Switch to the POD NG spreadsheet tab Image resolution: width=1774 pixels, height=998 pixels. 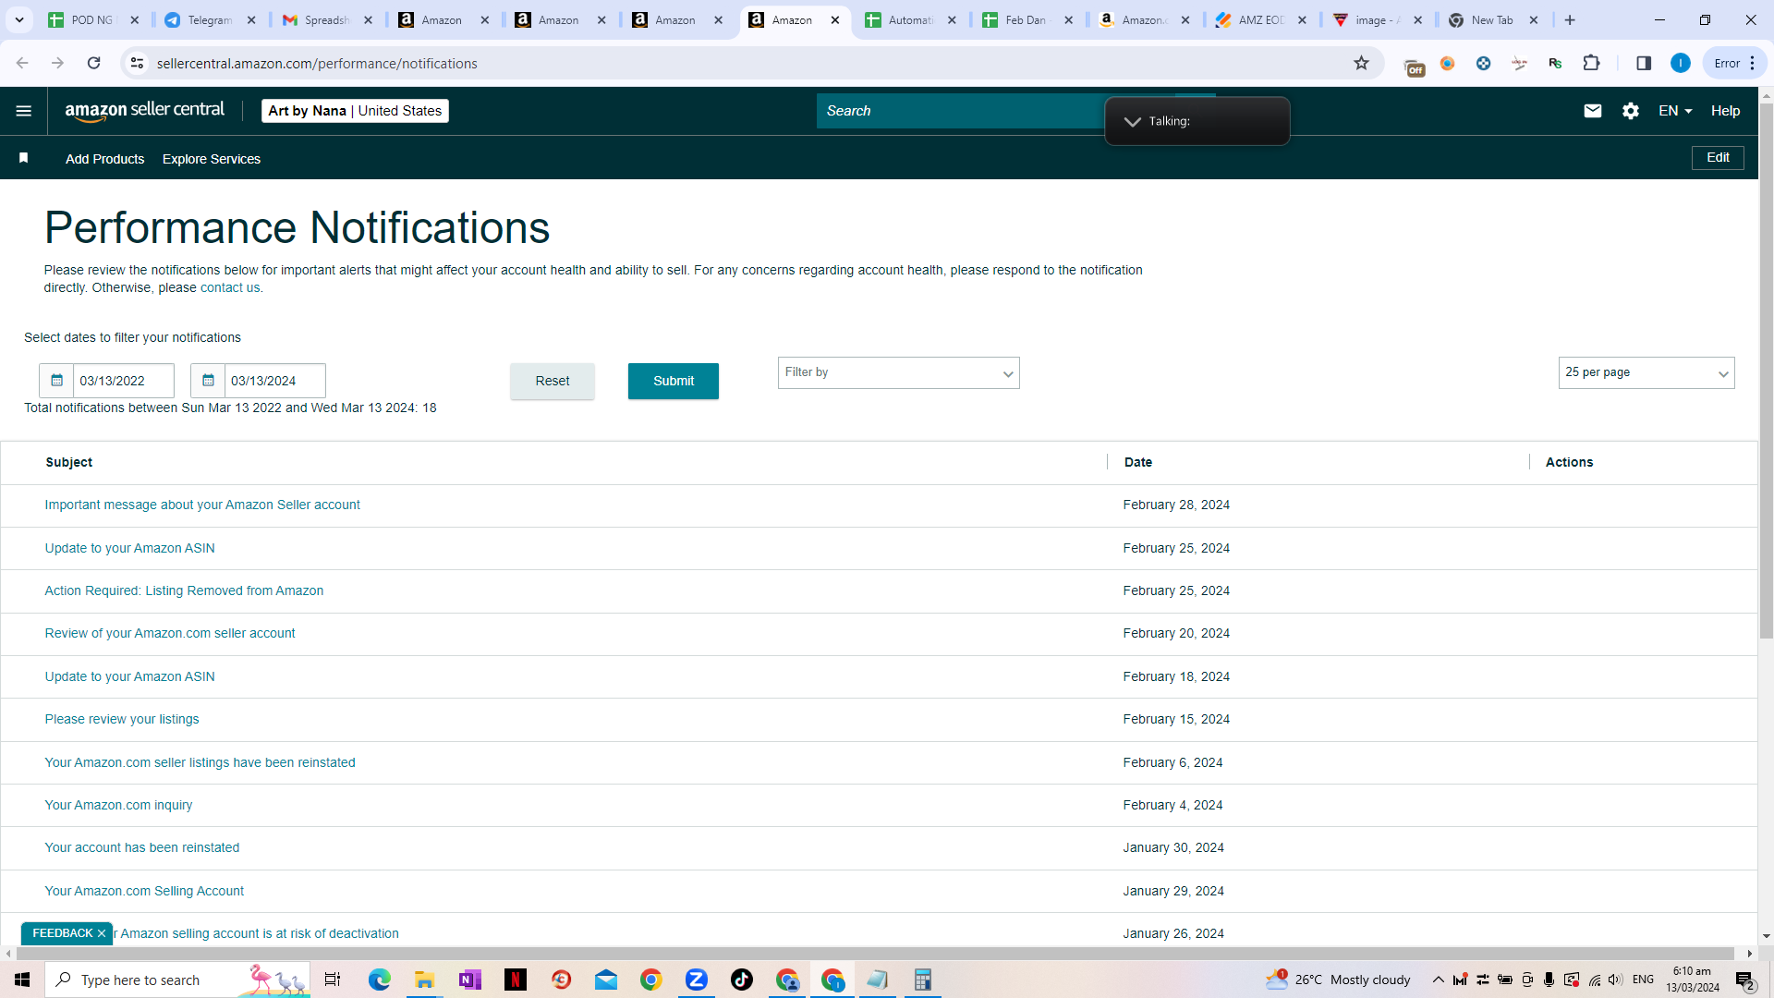coord(92,19)
